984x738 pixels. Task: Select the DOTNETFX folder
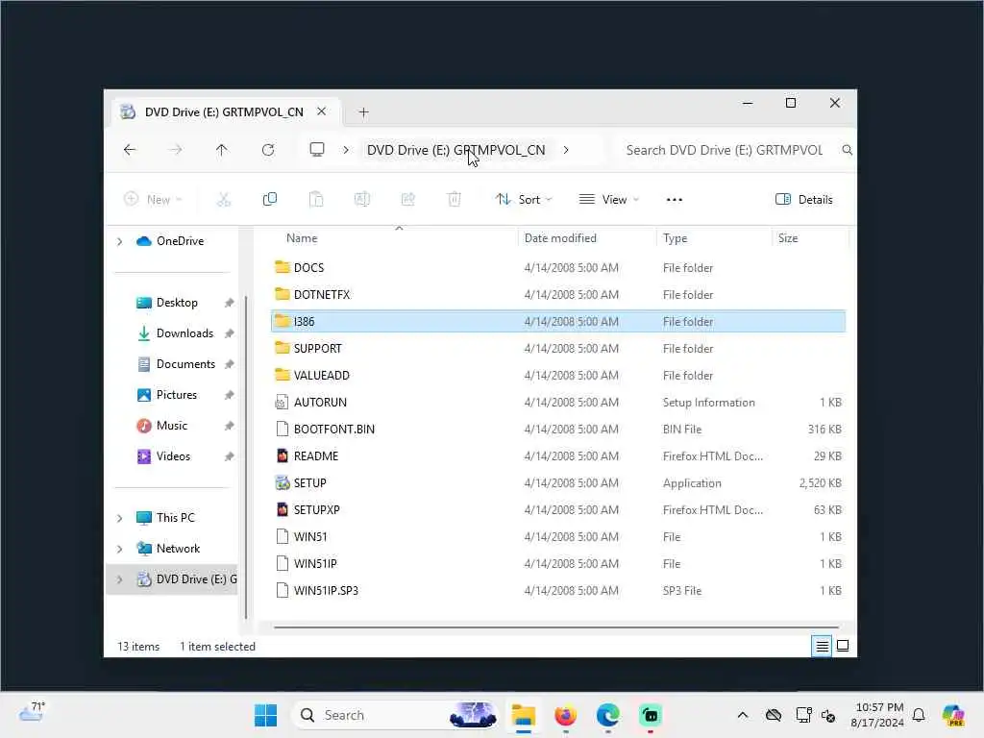click(x=321, y=295)
